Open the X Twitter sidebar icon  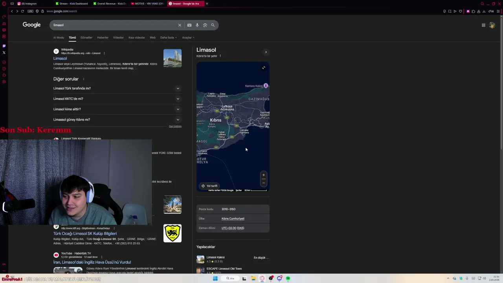click(x=4, y=53)
